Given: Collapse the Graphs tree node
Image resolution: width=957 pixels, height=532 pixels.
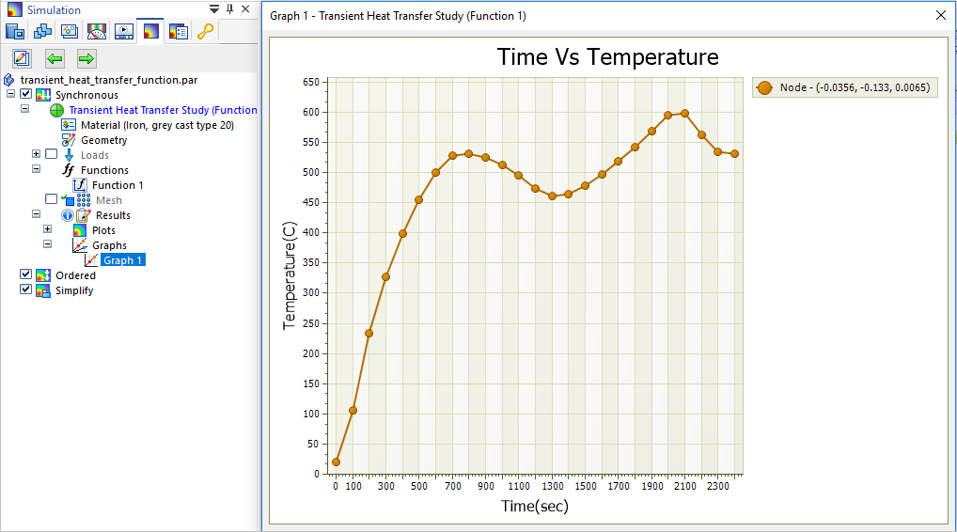Looking at the screenshot, I should click(47, 245).
